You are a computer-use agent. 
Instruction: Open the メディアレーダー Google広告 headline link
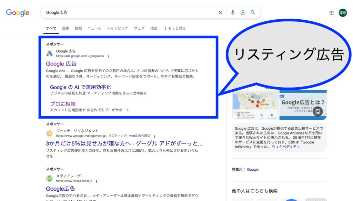pos(60,189)
